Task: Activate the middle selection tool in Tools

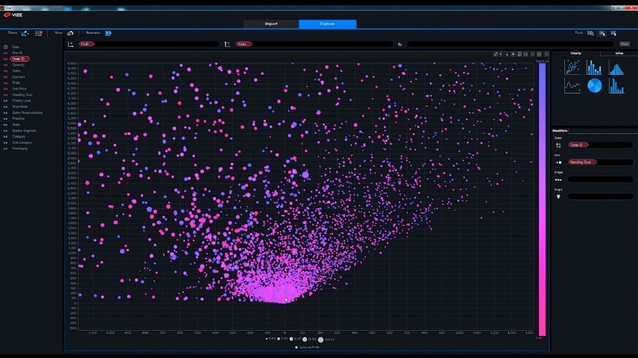Action: point(602,34)
